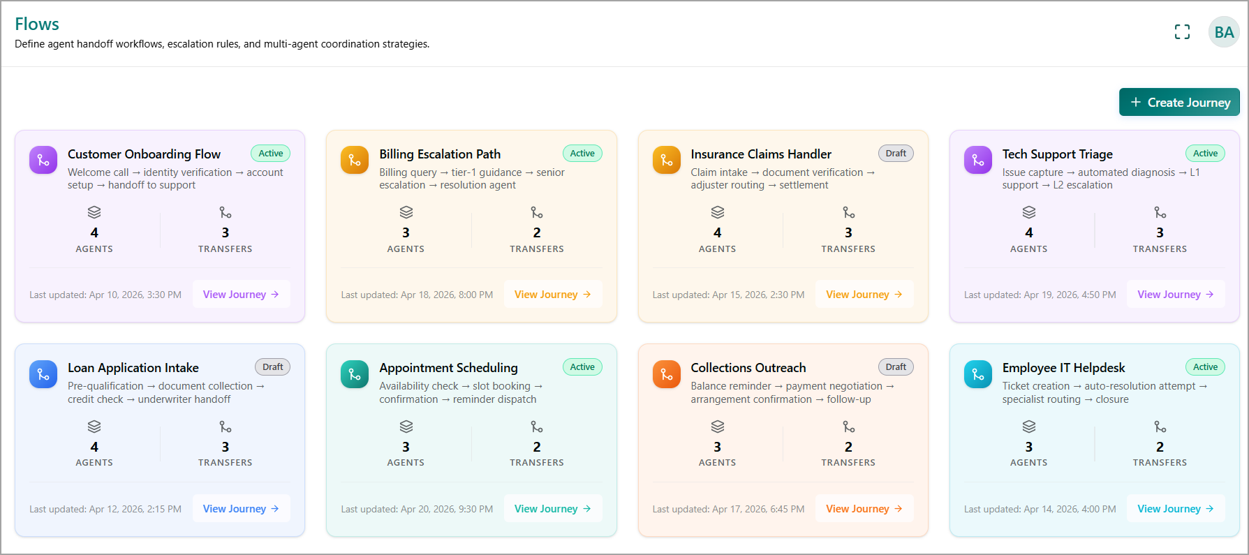Open View Journey for Tech Support Triage
This screenshot has height=555, width=1249.
click(1176, 295)
